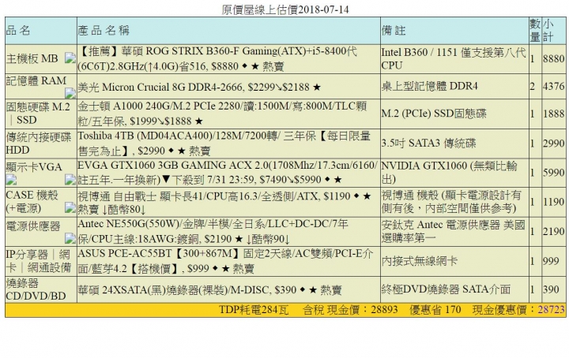Click the 華碩 24XSATA(黑)燒錄器 product name
The width and height of the screenshot is (569, 358).
point(209,290)
